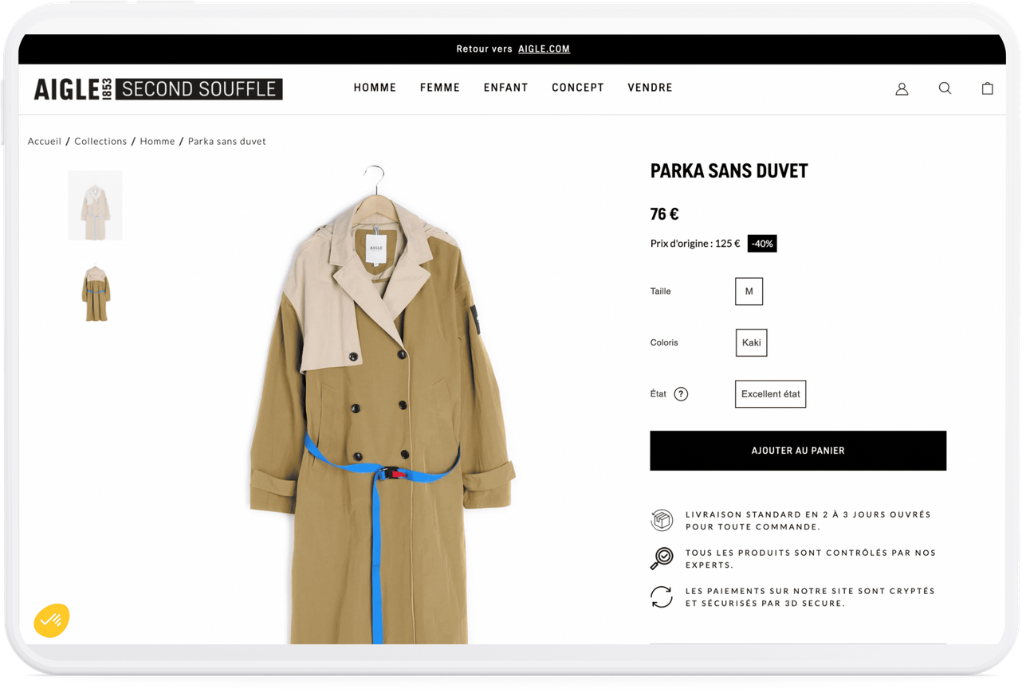This screenshot has height=692, width=1022.
Task: Click the État help question mark
Action: (x=681, y=394)
